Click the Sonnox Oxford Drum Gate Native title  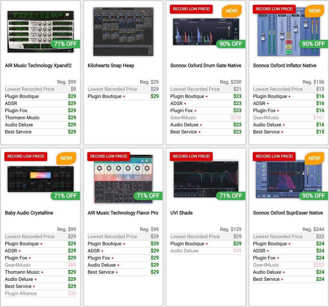click(x=206, y=66)
